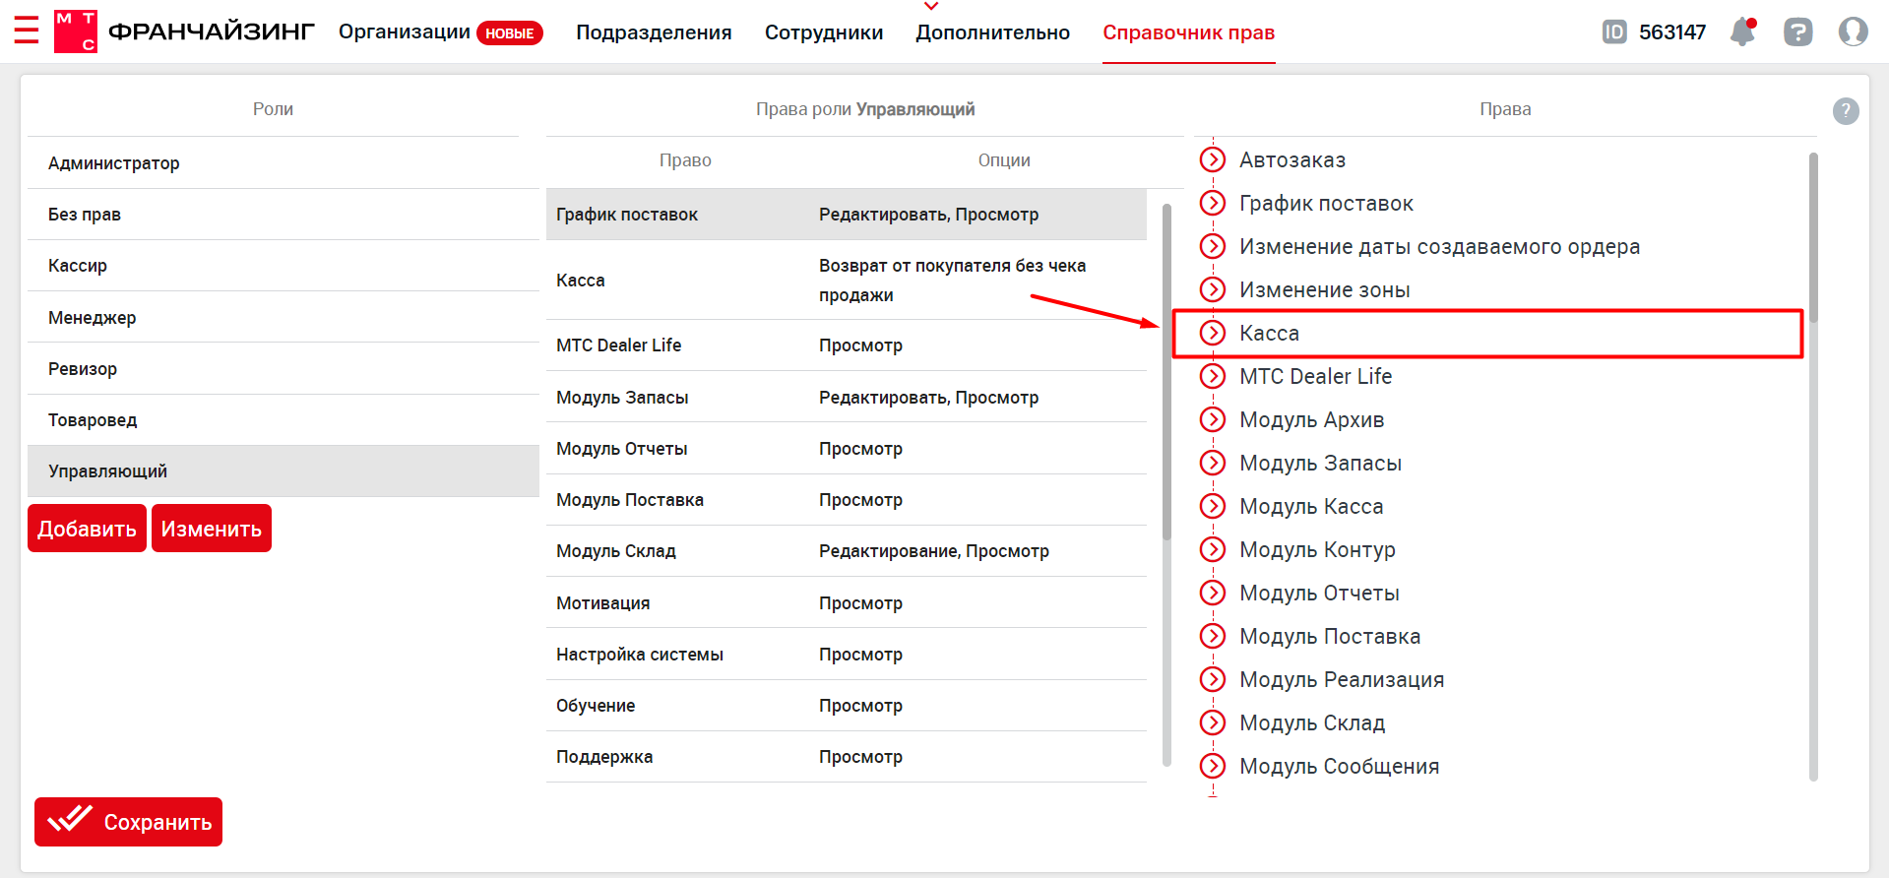Select the Менеджер role

(283, 317)
